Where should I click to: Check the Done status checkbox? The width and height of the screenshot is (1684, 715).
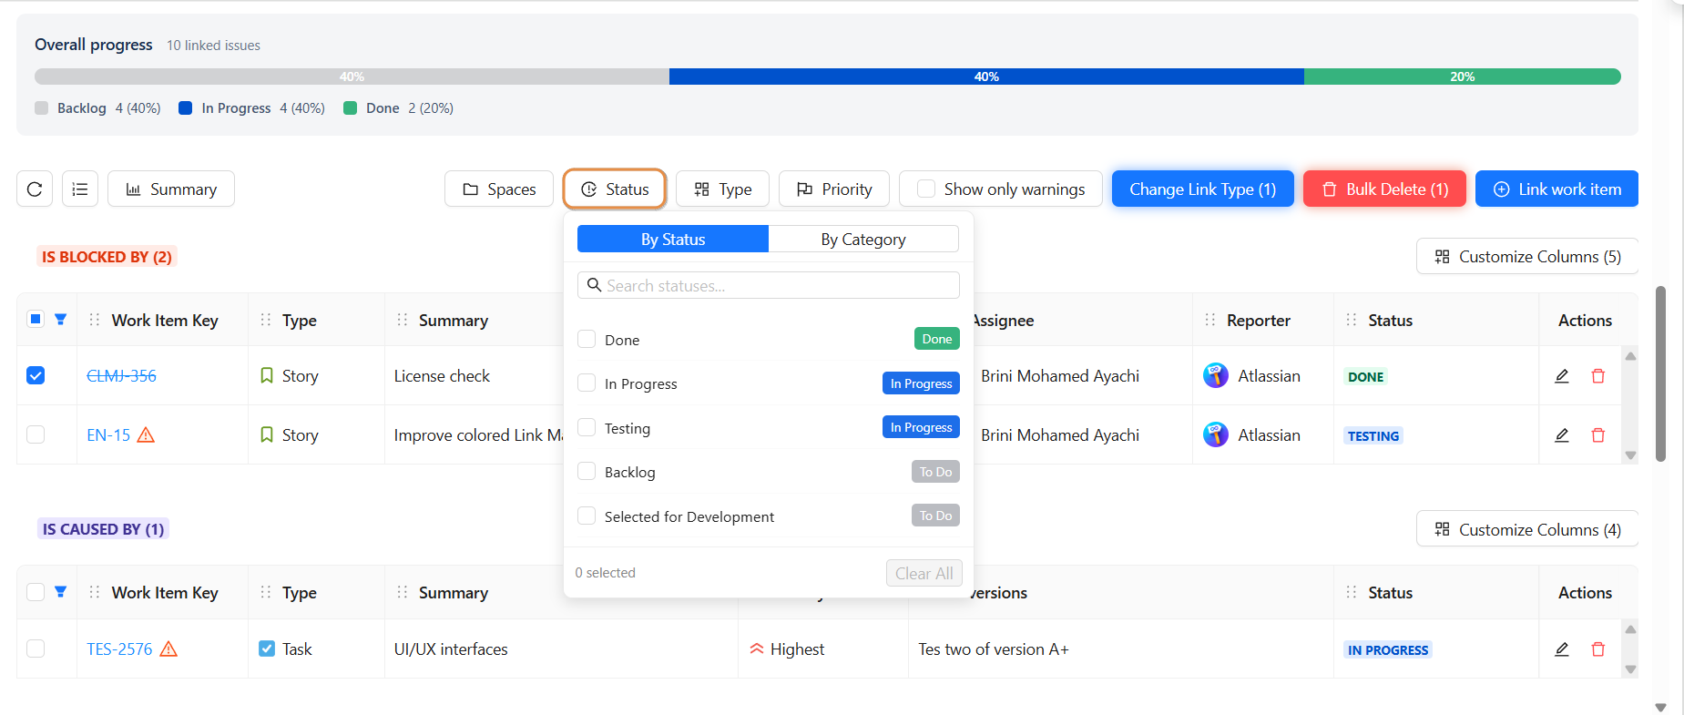(x=587, y=340)
